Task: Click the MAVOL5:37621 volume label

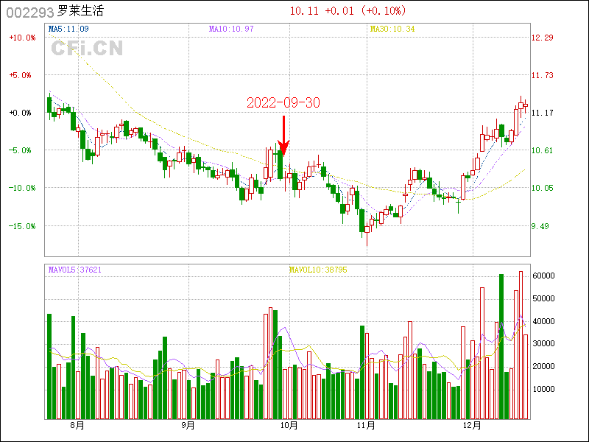Action: coord(75,270)
